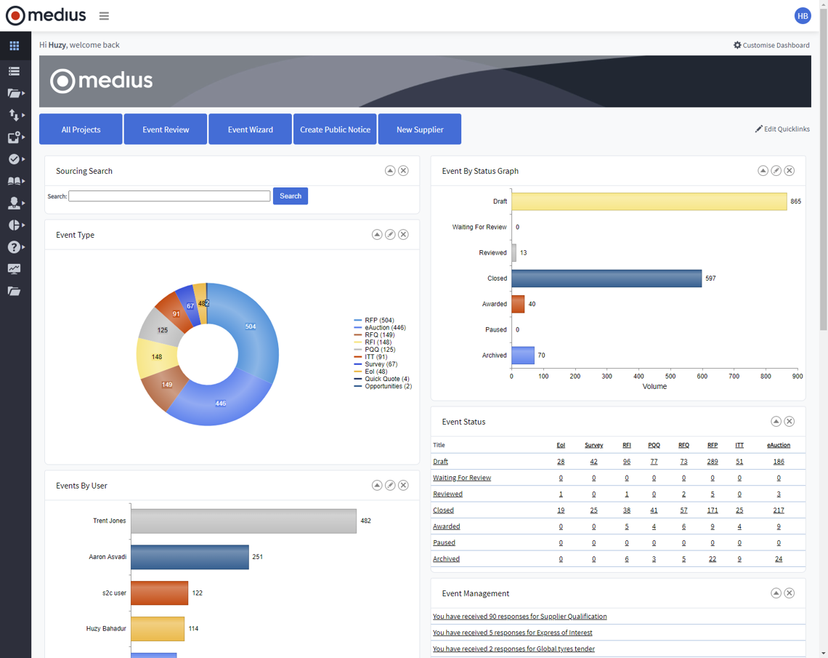Click the open book sidebar icon
Screen dimensions: 828x658
[14, 181]
